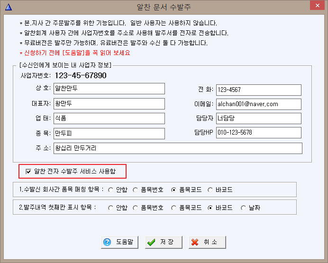Click the 전화 input field with 123-4567
The width and height of the screenshot is (328, 263).
[x=259, y=90]
